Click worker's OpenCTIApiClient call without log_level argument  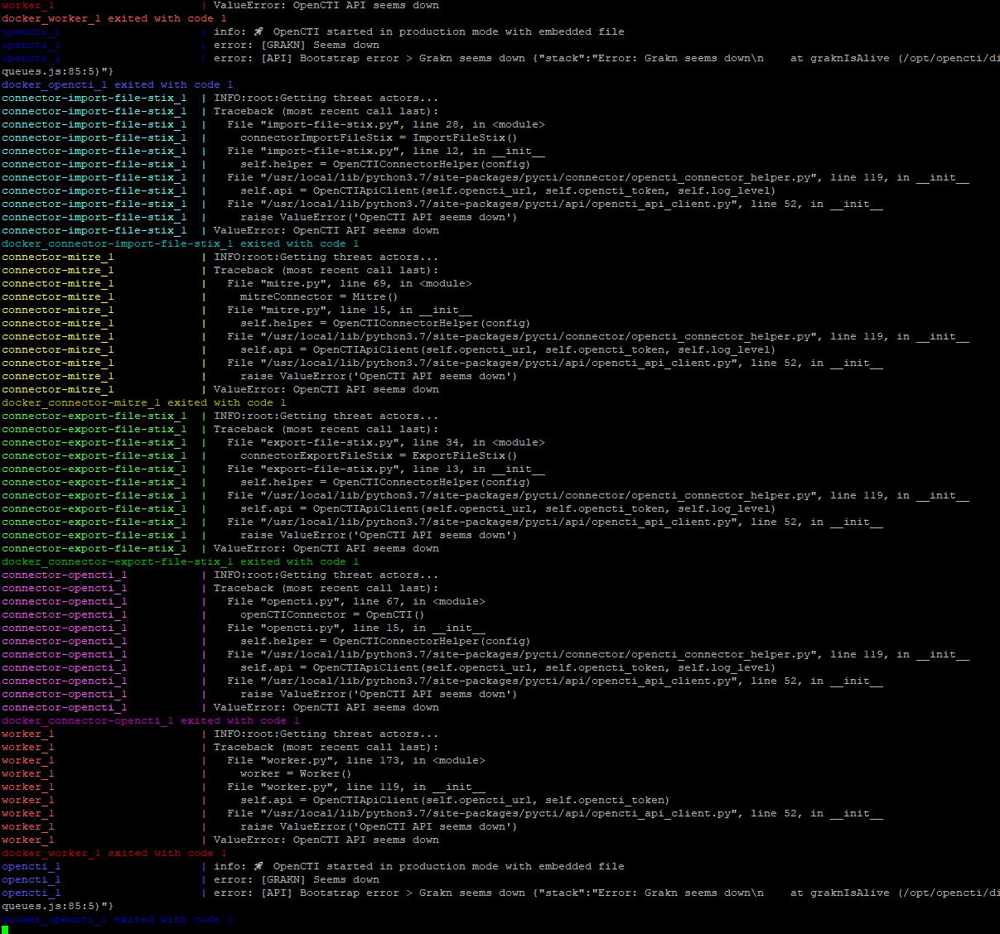pos(455,800)
